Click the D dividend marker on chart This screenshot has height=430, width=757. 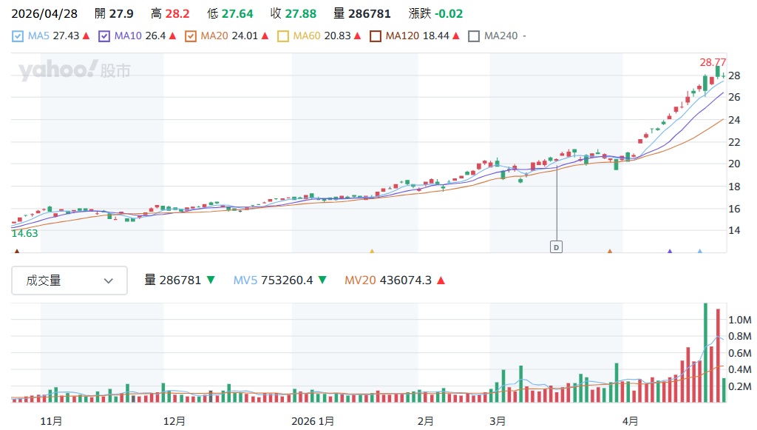click(556, 247)
